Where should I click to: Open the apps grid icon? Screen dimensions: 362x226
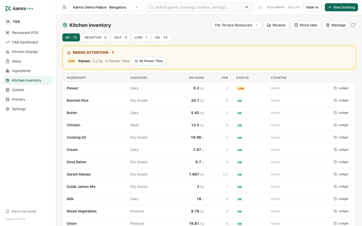point(64,7)
